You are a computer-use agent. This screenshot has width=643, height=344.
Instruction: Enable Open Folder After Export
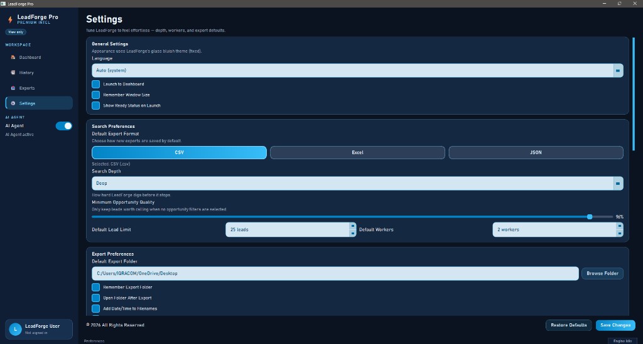(95, 298)
